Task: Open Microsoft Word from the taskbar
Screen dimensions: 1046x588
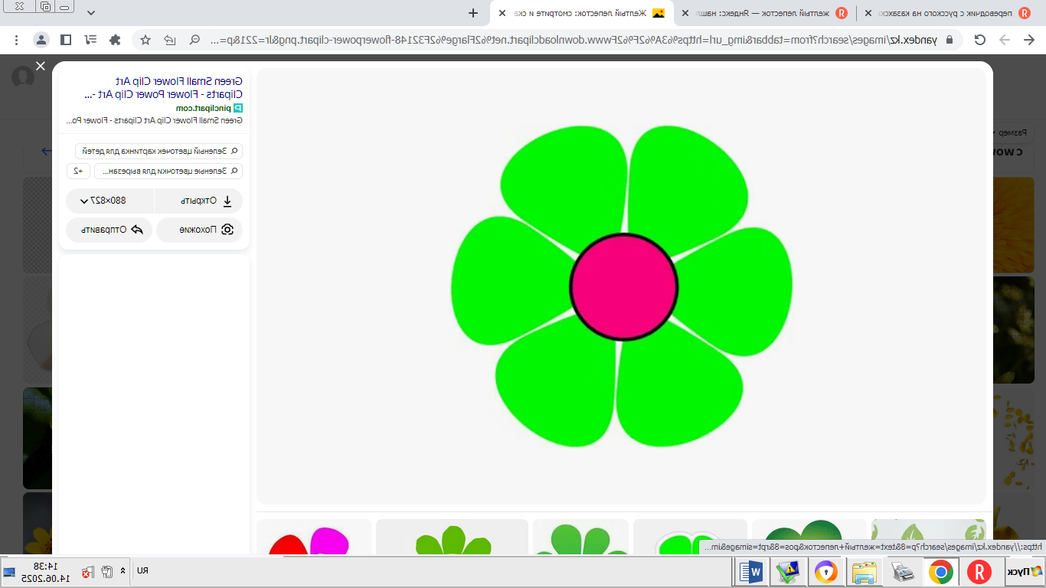Action: (751, 572)
